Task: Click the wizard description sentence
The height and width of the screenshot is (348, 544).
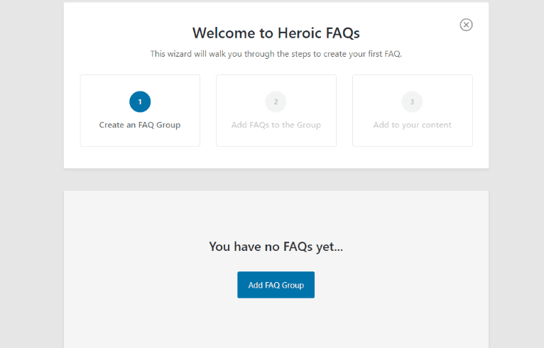Action: point(276,54)
